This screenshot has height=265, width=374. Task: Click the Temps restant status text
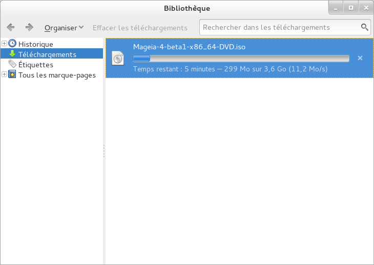click(230, 69)
